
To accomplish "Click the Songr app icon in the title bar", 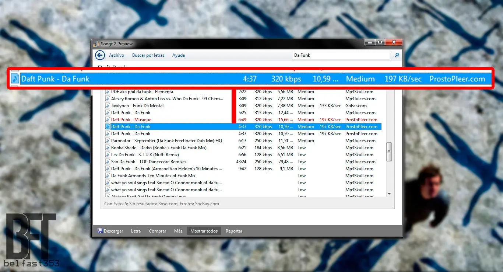I will tap(96, 43).
